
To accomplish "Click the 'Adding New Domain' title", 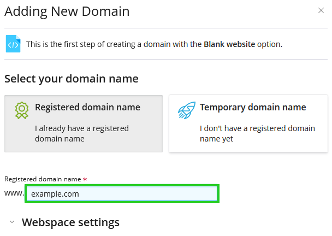I will [67, 11].
